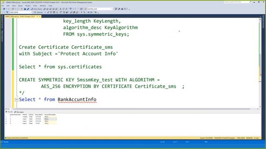Open the Tools menu

[x=35, y=6]
